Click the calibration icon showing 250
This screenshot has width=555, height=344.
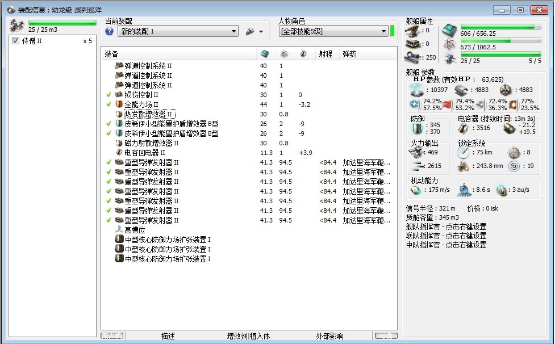[x=413, y=57]
